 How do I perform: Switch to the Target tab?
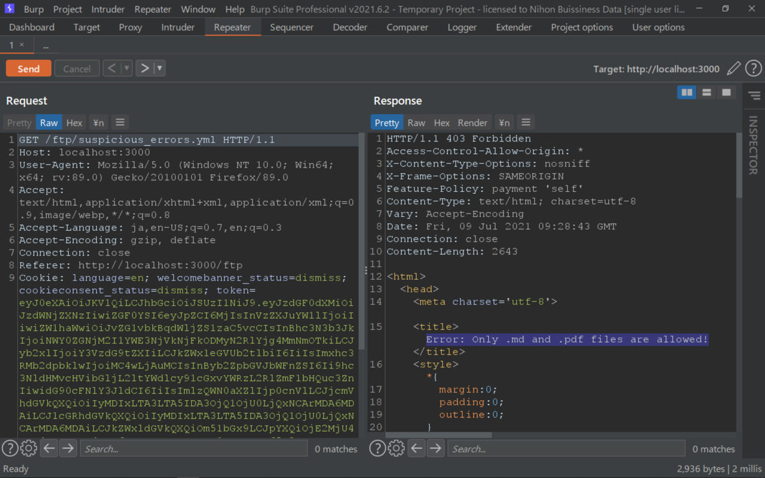(x=87, y=27)
